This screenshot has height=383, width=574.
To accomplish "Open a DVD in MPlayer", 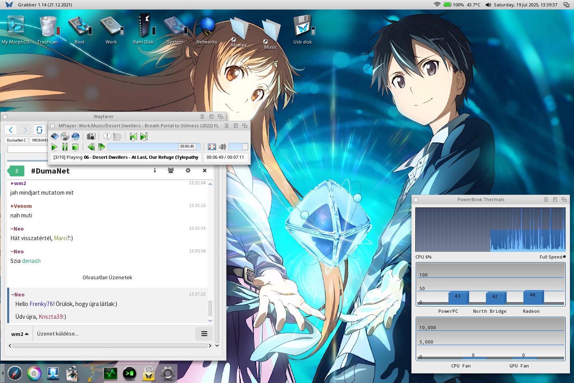I will [x=65, y=136].
